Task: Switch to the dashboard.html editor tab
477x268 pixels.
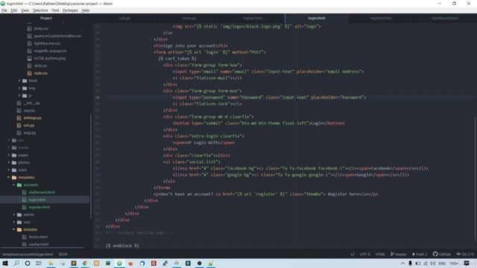Action: click(444, 18)
